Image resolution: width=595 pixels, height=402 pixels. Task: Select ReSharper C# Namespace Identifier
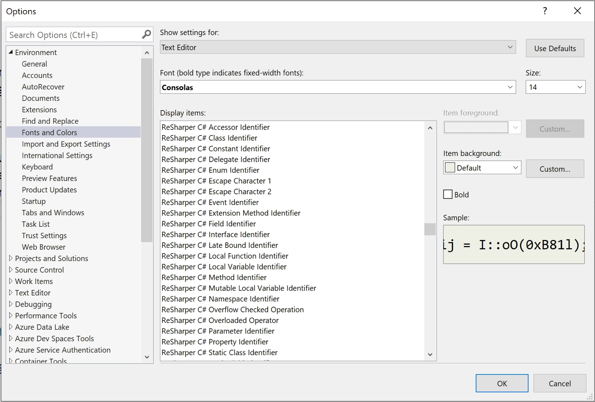coord(221,299)
